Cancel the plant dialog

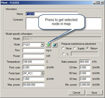(x=76, y=93)
